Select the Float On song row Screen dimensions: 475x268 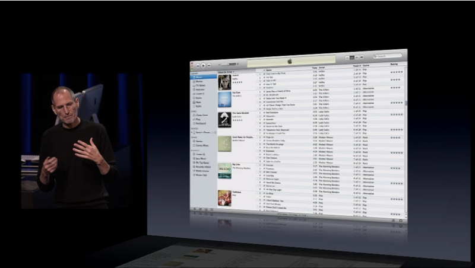pyautogui.click(x=330, y=137)
